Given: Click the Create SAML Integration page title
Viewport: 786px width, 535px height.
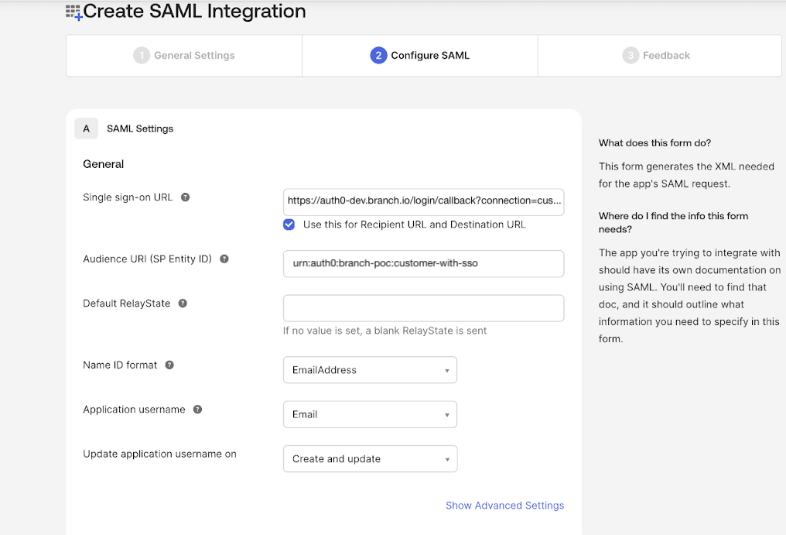Looking at the screenshot, I should tap(194, 11).
